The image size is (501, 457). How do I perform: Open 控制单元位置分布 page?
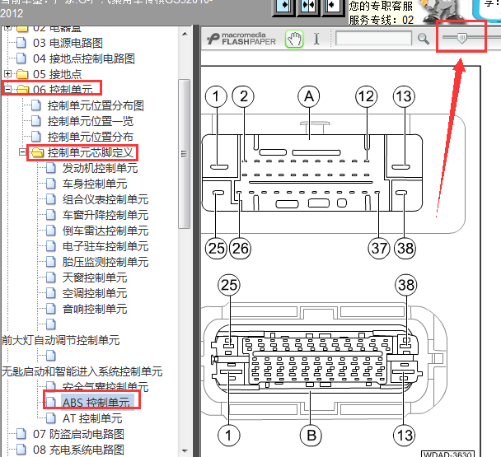pyautogui.click(x=90, y=137)
